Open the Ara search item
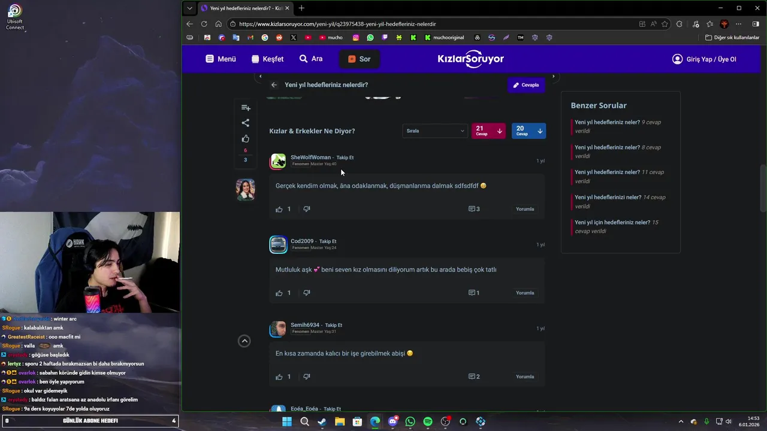767x431 pixels. point(311,59)
